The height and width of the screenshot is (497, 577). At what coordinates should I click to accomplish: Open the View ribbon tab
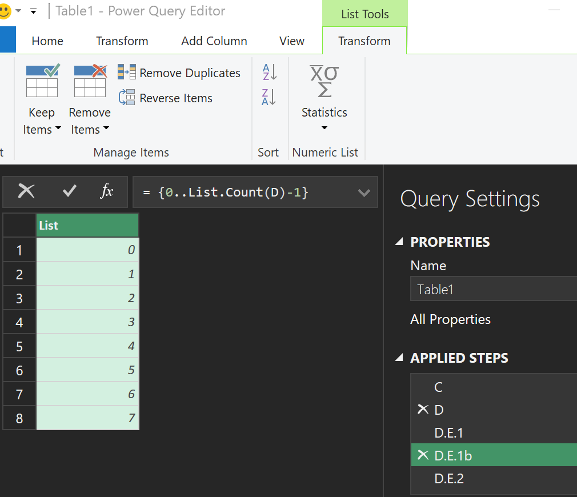[292, 41]
